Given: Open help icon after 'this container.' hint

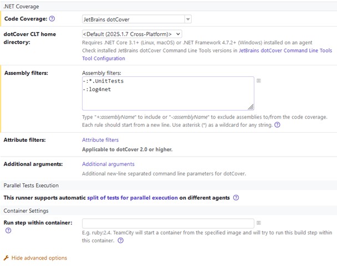Looking at the screenshot, I should coord(121,240).
